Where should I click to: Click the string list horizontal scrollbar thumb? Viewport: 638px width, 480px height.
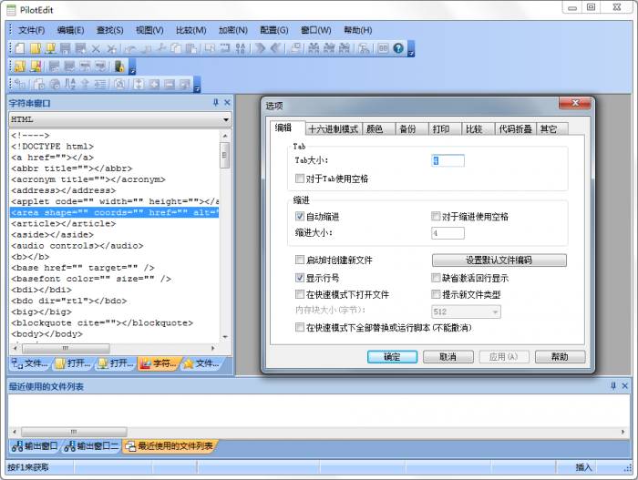(x=66, y=348)
